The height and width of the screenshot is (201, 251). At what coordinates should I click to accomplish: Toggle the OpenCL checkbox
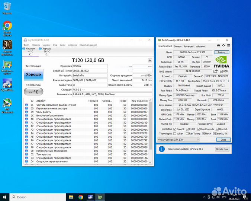point(175,129)
